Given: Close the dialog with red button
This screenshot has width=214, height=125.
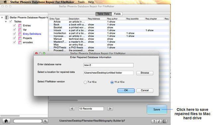Looking at the screenshot, I should coord(36,53).
